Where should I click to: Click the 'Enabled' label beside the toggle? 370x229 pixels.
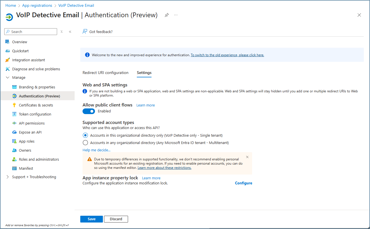pyautogui.click(x=104, y=111)
